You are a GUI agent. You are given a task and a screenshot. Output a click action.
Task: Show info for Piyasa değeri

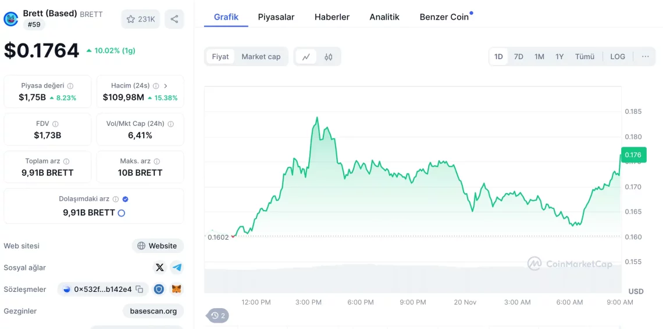tap(70, 86)
